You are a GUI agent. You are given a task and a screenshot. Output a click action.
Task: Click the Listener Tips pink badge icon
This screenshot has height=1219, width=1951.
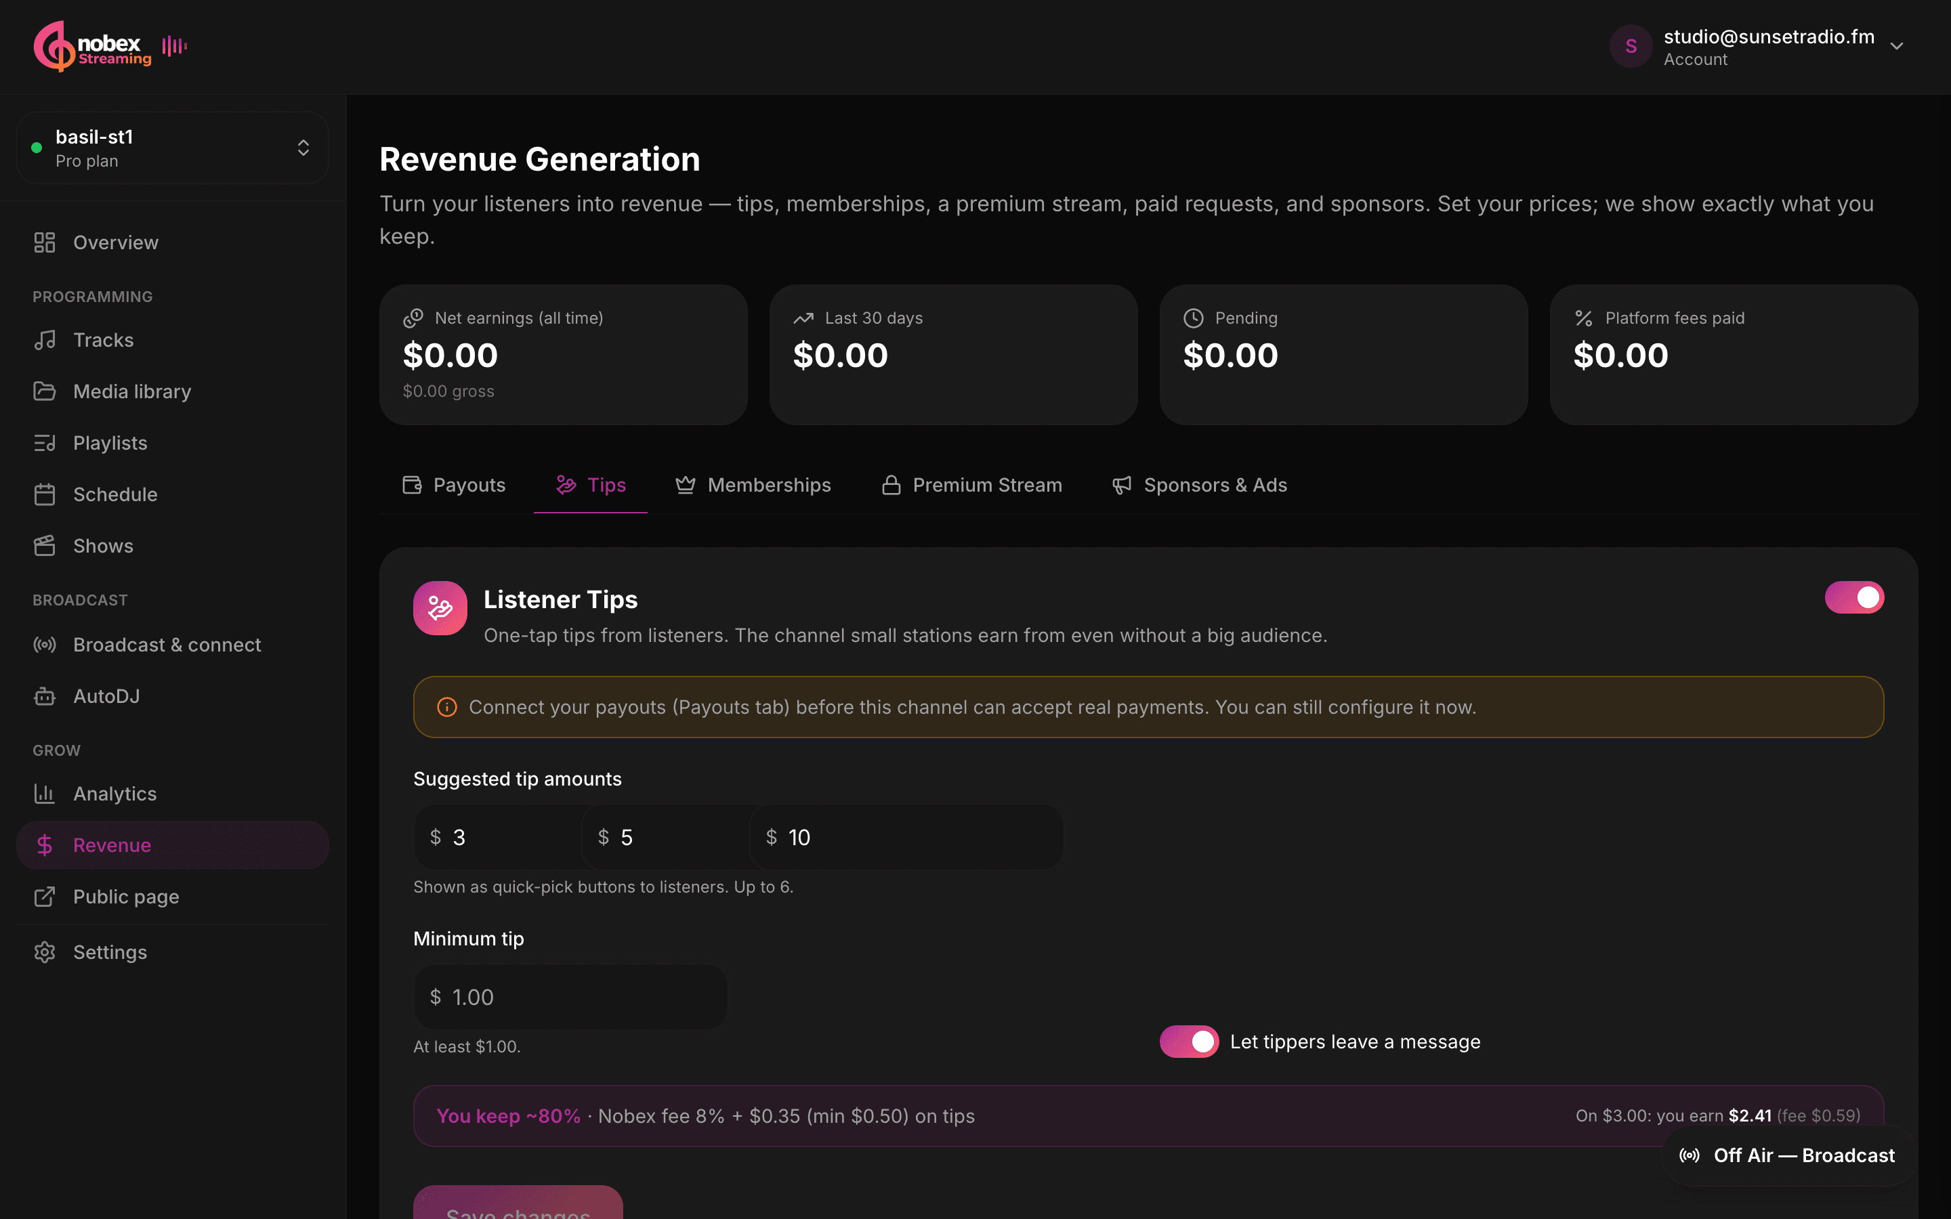tap(440, 608)
